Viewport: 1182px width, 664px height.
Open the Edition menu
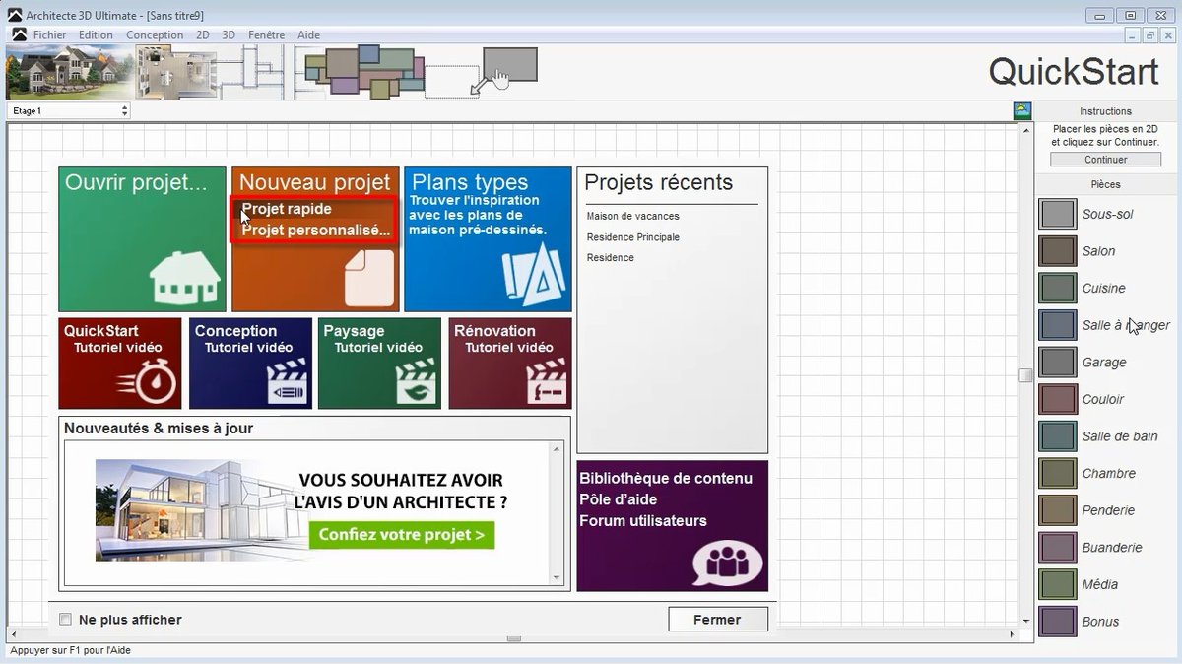click(x=97, y=34)
